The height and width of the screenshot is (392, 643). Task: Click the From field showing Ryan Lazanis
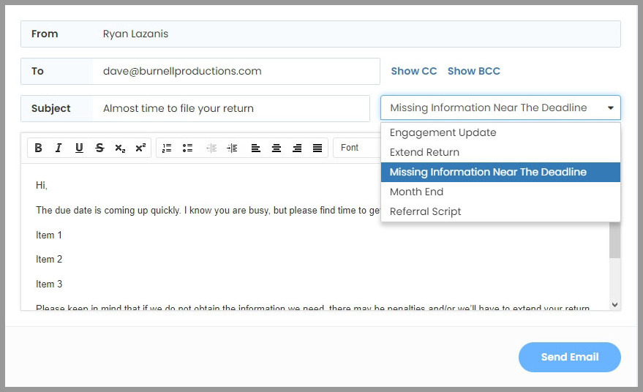point(320,34)
